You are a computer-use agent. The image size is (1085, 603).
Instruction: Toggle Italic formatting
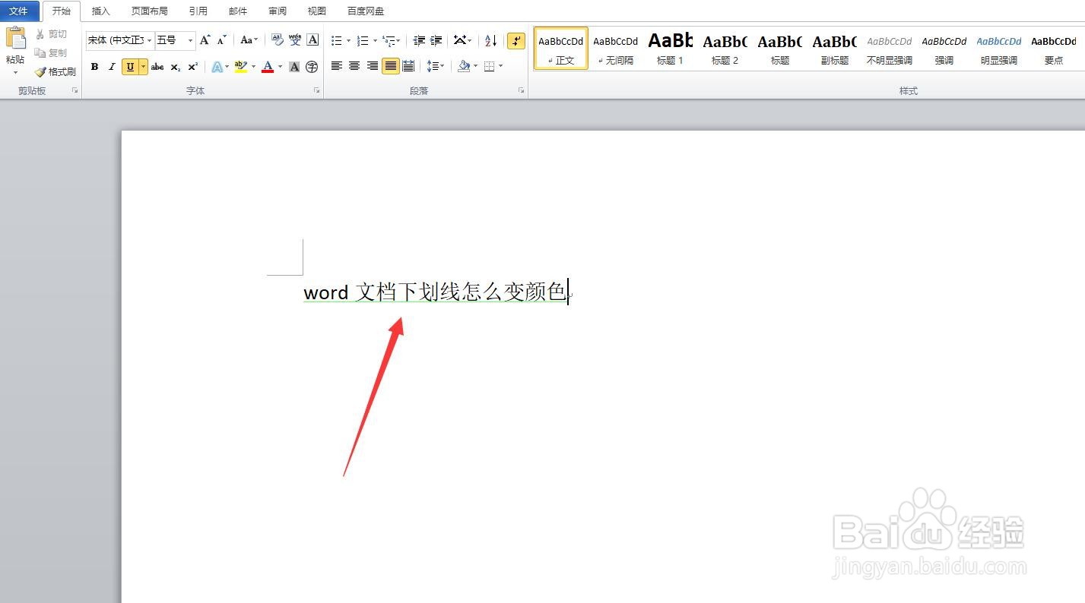(112, 67)
